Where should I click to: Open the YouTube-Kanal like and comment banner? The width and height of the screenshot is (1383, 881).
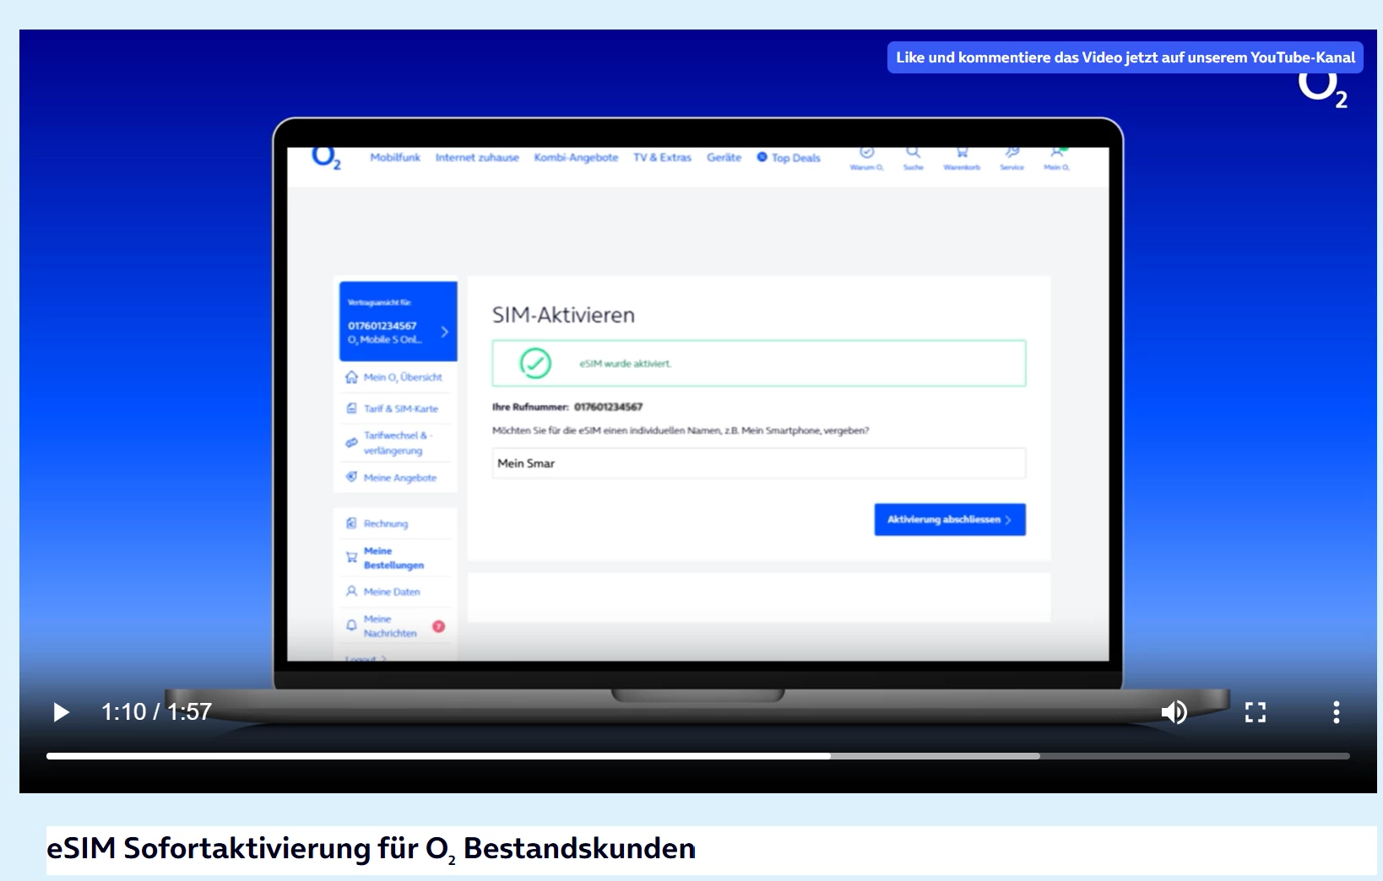tap(1125, 57)
